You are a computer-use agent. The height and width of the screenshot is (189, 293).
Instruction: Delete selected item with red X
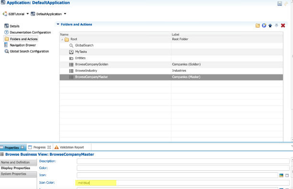283,25
